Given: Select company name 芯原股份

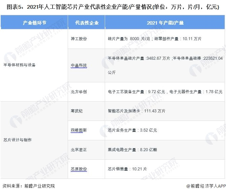Looking at the screenshot, I should [x=79, y=169].
